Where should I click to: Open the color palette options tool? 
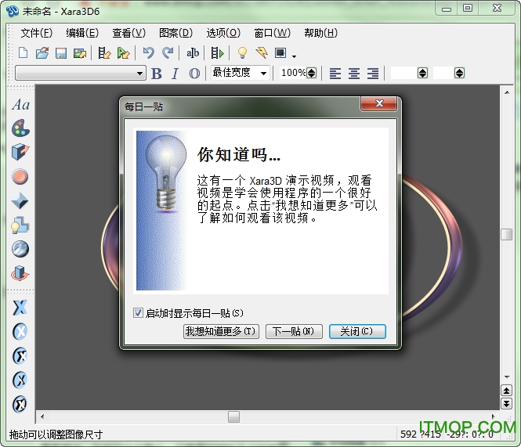(20, 128)
